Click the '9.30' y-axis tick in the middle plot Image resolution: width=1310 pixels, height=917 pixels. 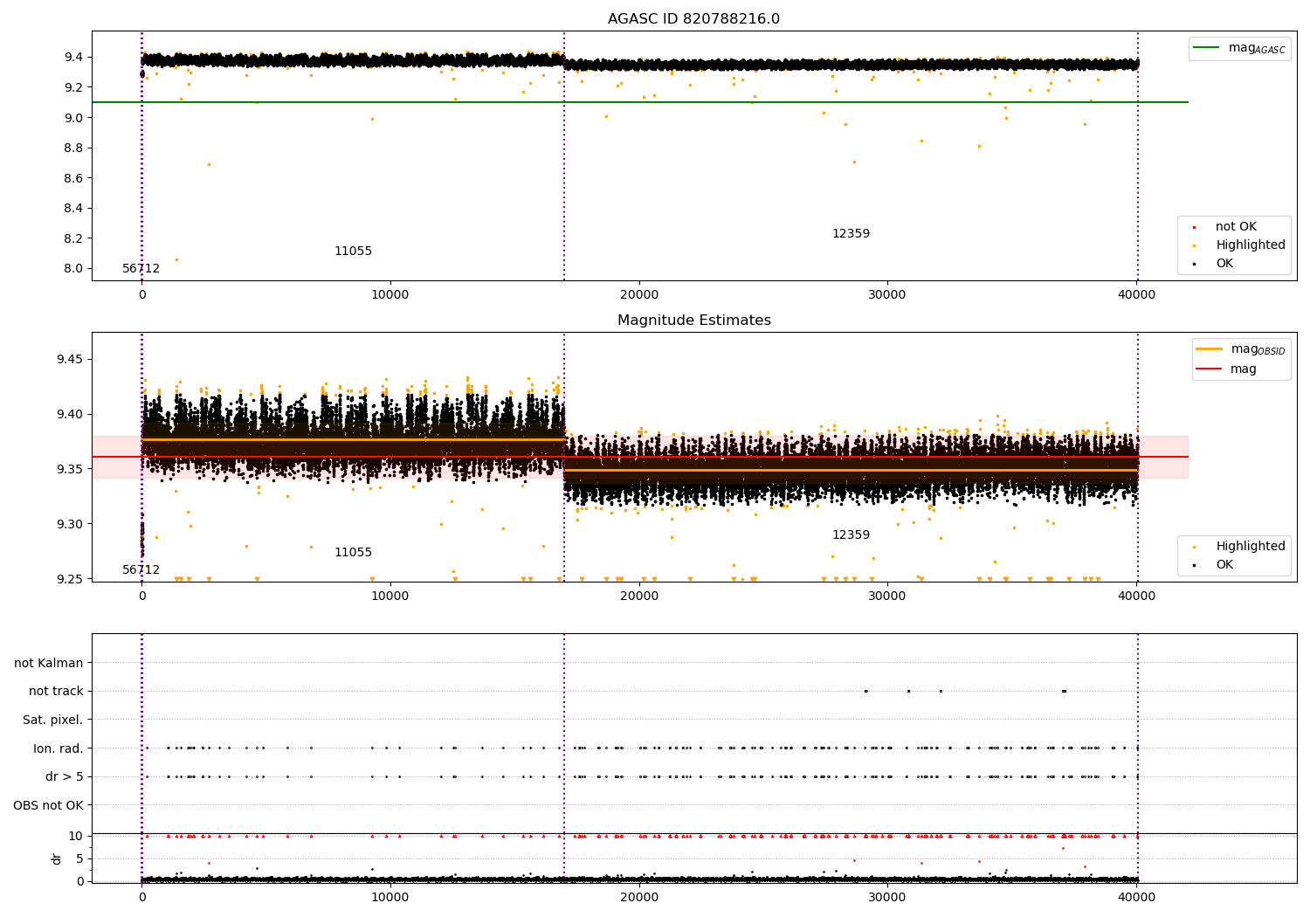[x=71, y=524]
